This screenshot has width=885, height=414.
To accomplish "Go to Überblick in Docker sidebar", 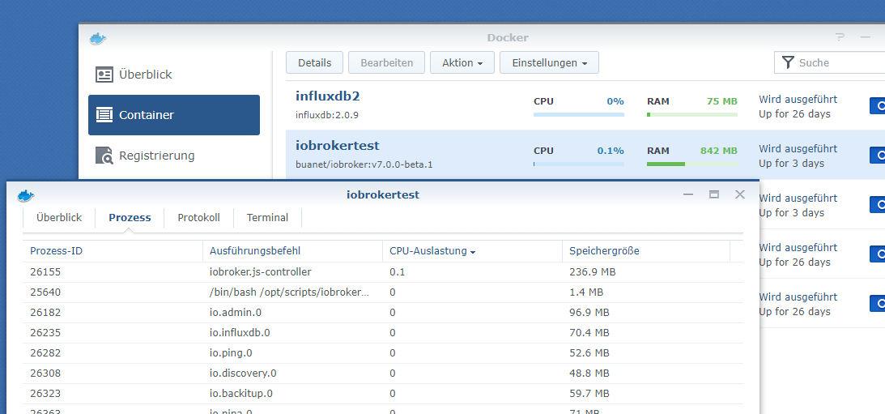I will tap(174, 75).
